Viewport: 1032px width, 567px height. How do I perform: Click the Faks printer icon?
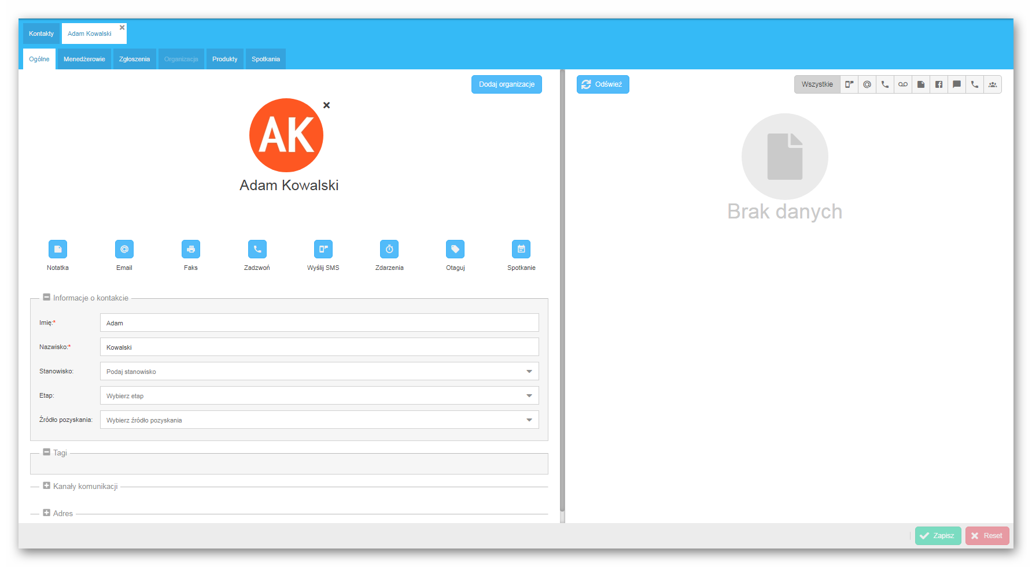pos(191,249)
